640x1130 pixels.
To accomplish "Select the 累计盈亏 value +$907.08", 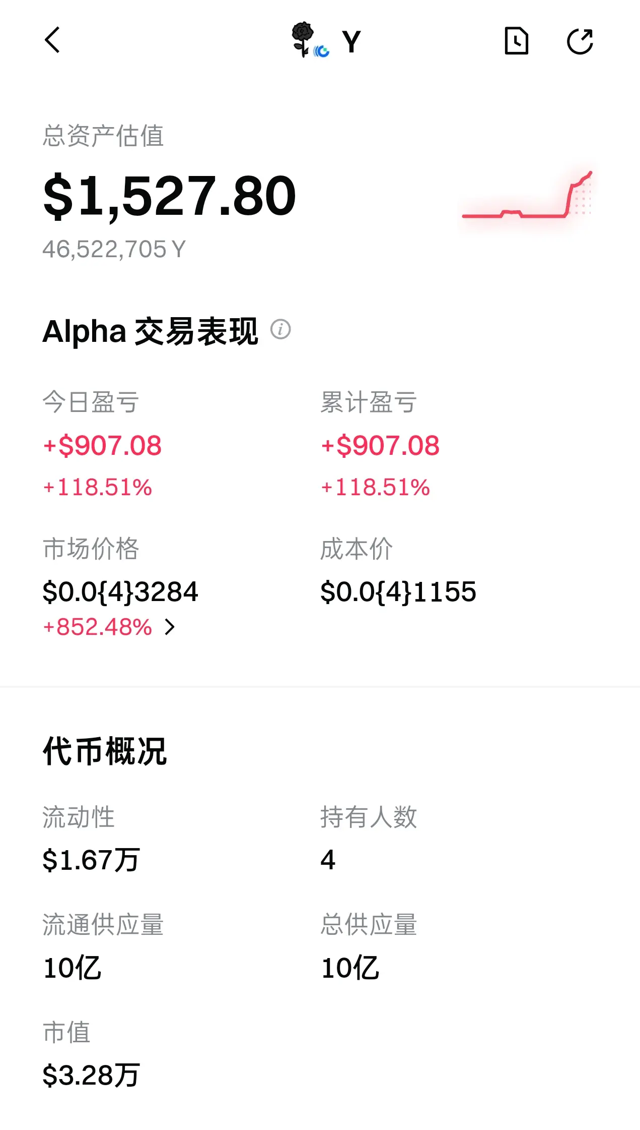I will [x=380, y=446].
